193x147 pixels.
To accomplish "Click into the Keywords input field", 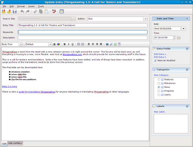I will click(x=82, y=32).
